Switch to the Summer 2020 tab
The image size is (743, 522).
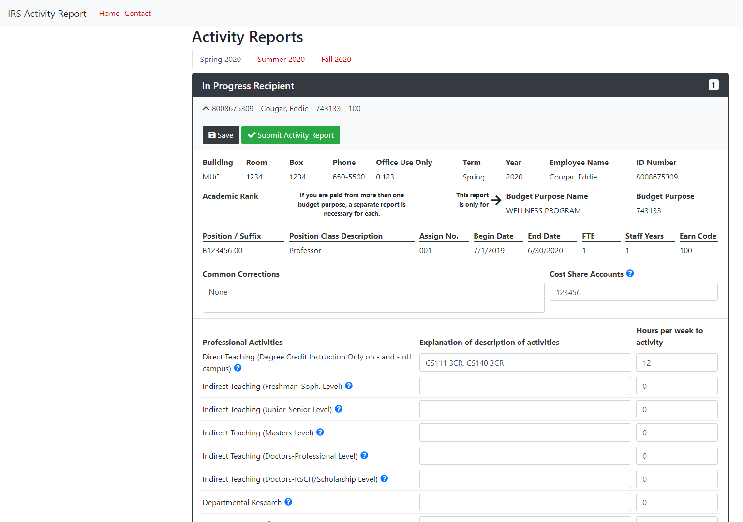pyautogui.click(x=281, y=60)
